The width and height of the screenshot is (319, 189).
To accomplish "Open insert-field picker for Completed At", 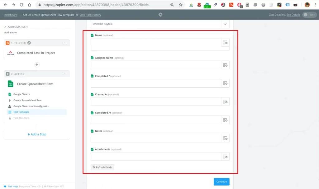I will 225,120.
